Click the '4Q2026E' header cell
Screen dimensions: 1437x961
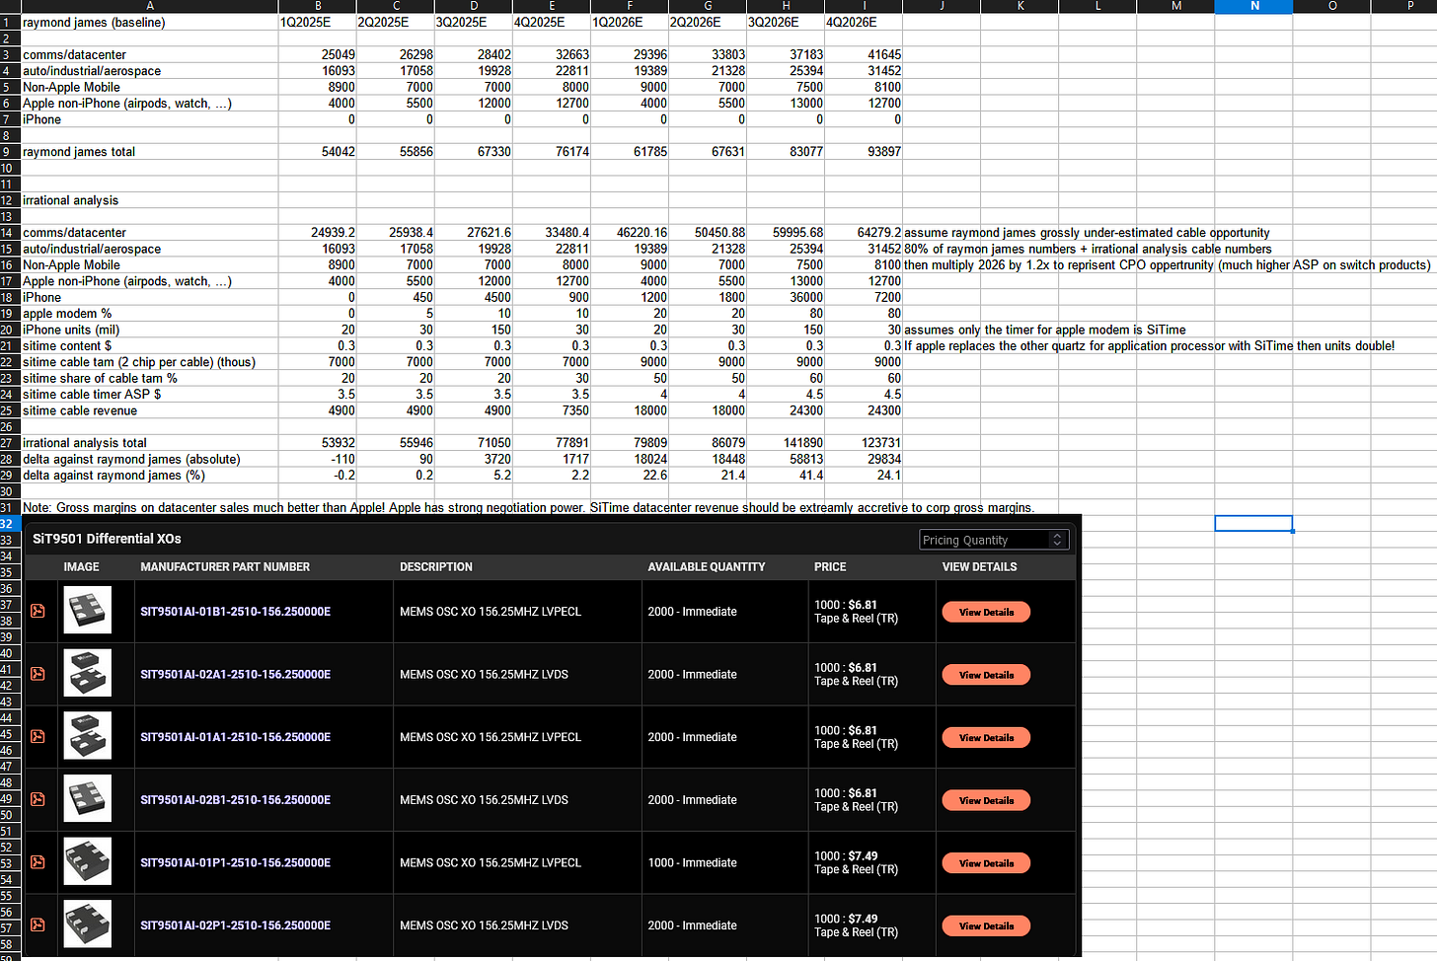click(864, 22)
